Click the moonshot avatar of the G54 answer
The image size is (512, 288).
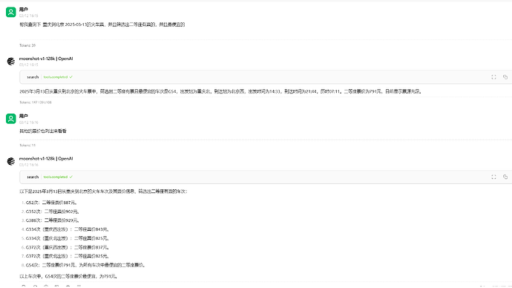pos(11,62)
